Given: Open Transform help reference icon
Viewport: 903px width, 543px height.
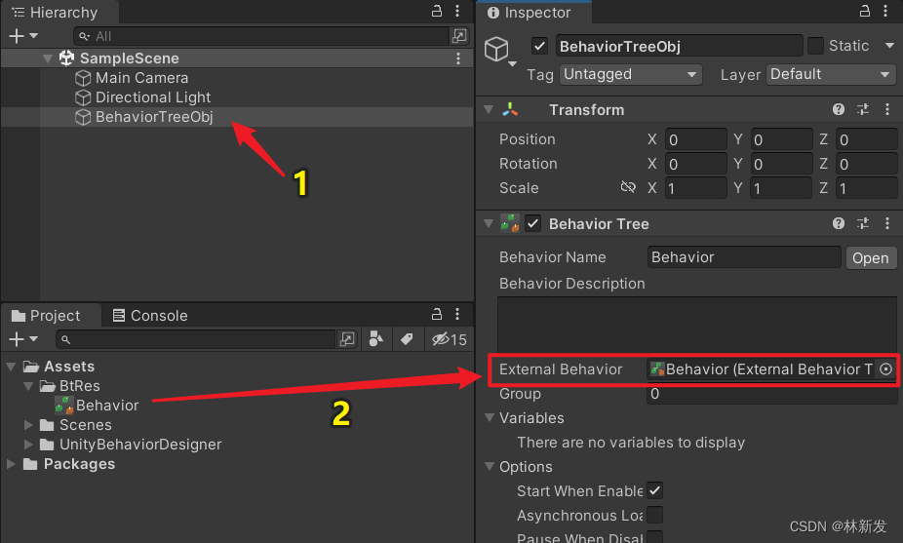Looking at the screenshot, I should click(839, 109).
